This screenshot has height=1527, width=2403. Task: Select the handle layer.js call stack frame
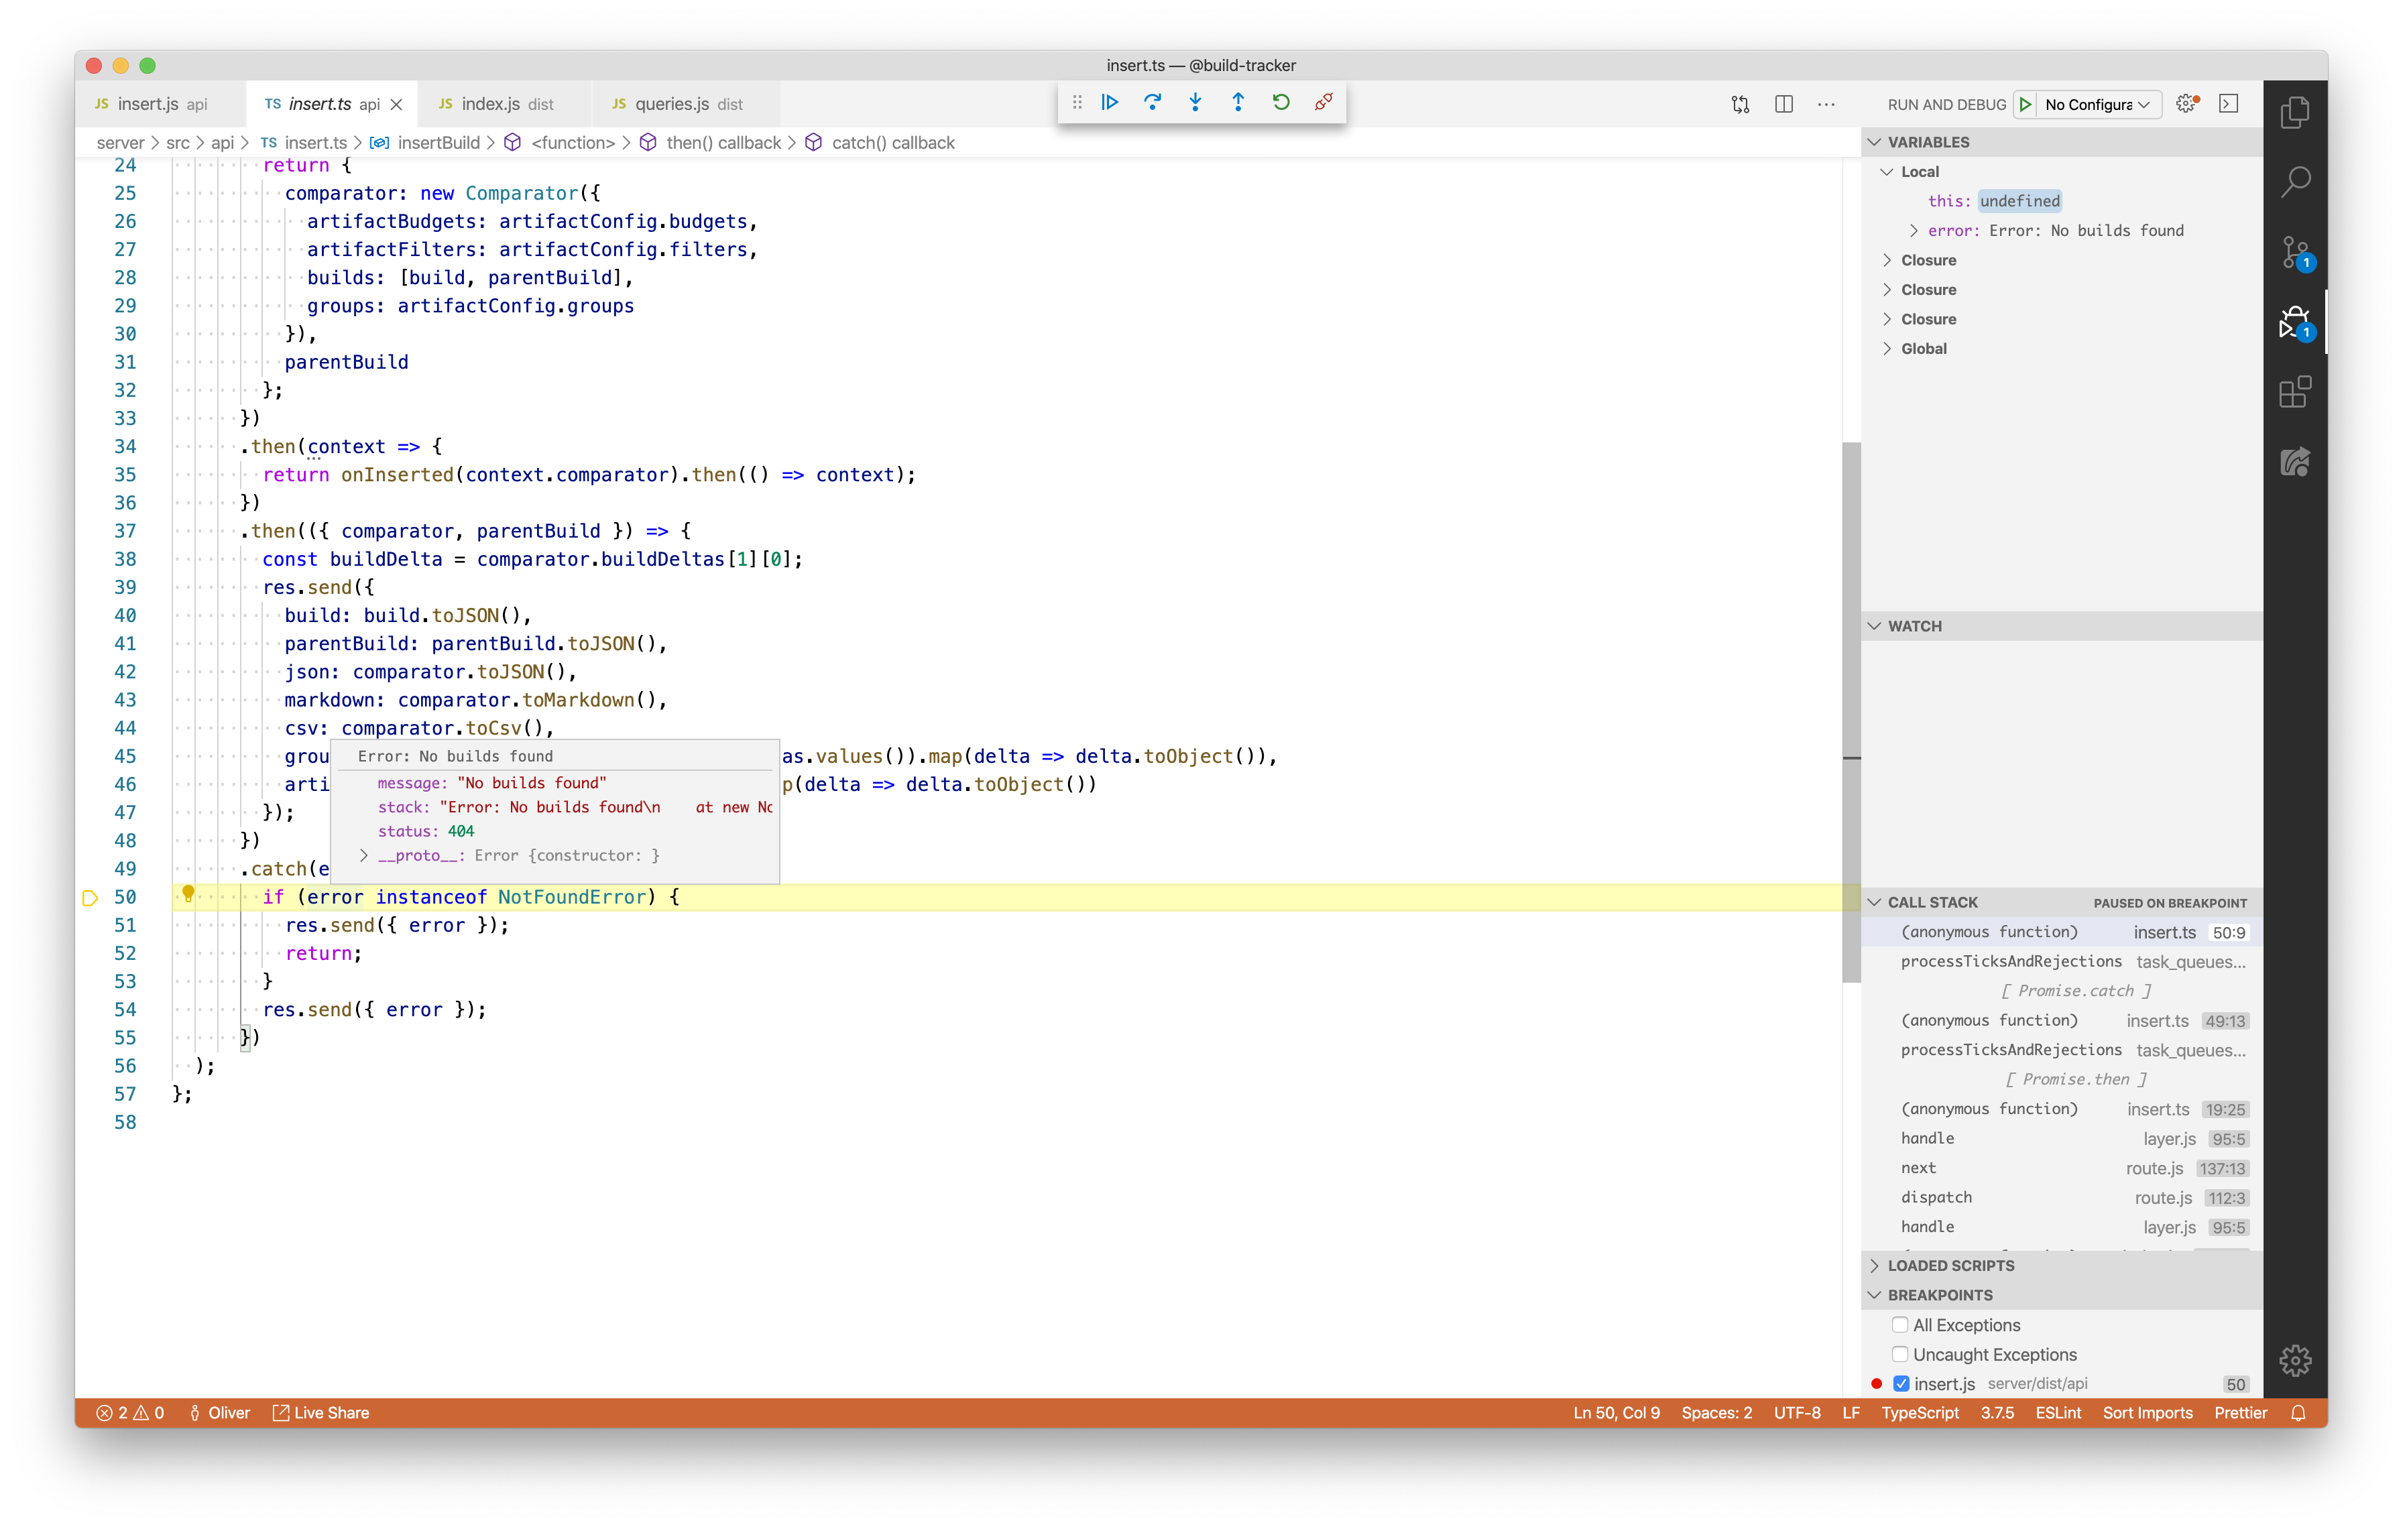1928,1138
